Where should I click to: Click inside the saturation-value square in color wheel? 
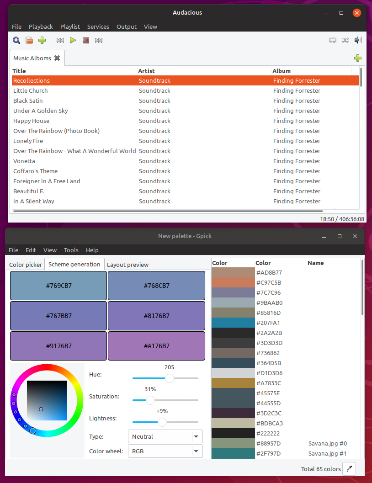pos(47,400)
